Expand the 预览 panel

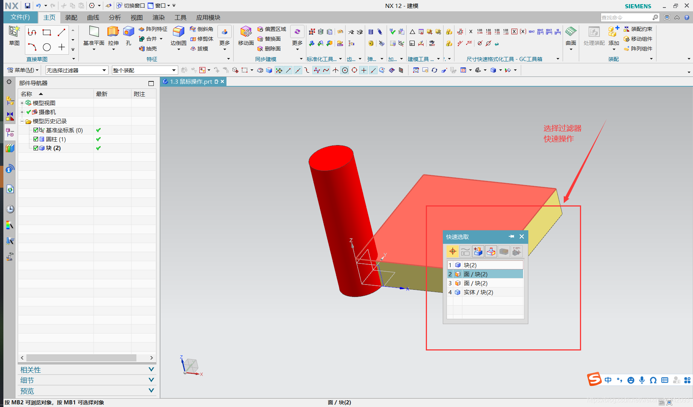tap(87, 391)
